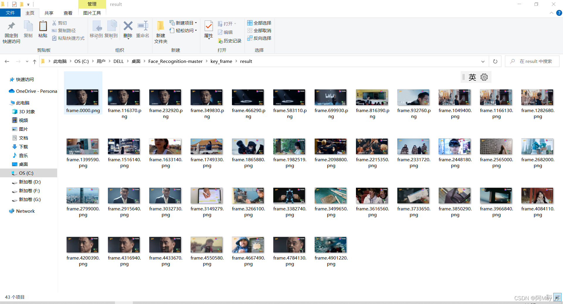Viewport: 563px width, 304px height.
Task: Expand the path chevron after OS (C:)
Action: 93,61
